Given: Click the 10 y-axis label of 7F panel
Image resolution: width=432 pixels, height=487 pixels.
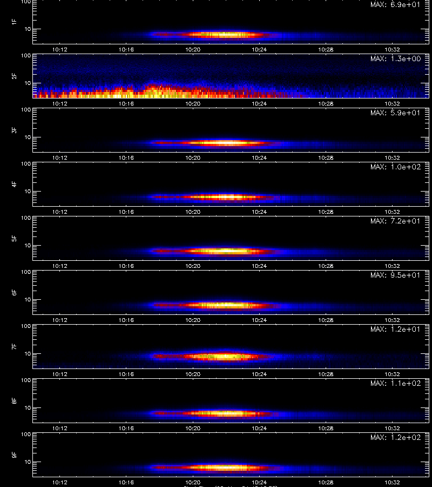Looking at the screenshot, I should coord(28,354).
